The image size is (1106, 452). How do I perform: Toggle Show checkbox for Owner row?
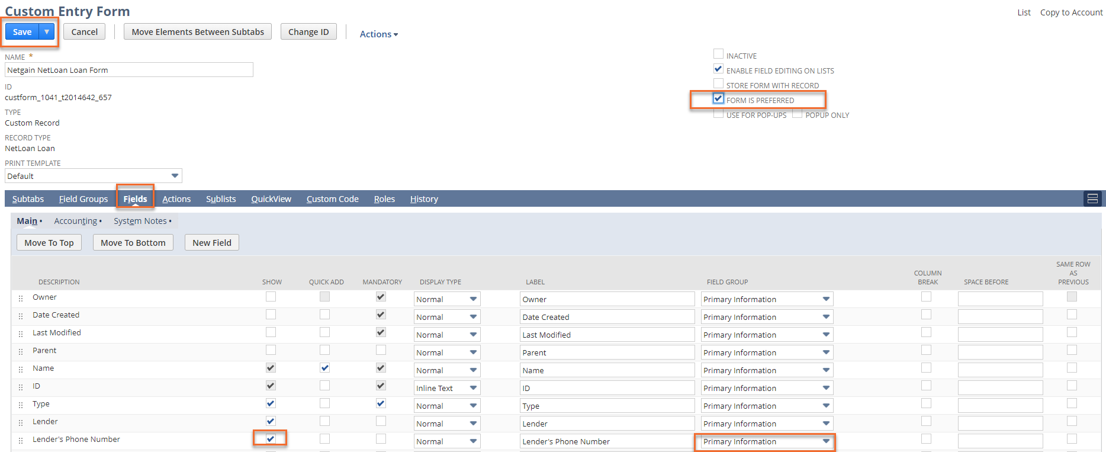point(271,297)
